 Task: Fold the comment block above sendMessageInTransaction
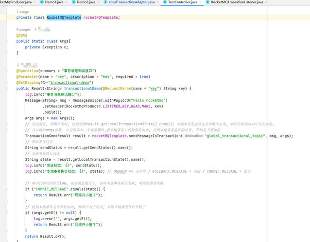pos(6,124)
